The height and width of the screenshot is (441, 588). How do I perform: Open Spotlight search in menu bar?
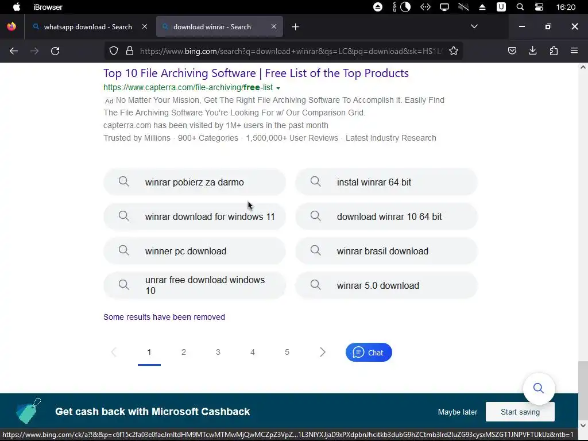[520, 7]
